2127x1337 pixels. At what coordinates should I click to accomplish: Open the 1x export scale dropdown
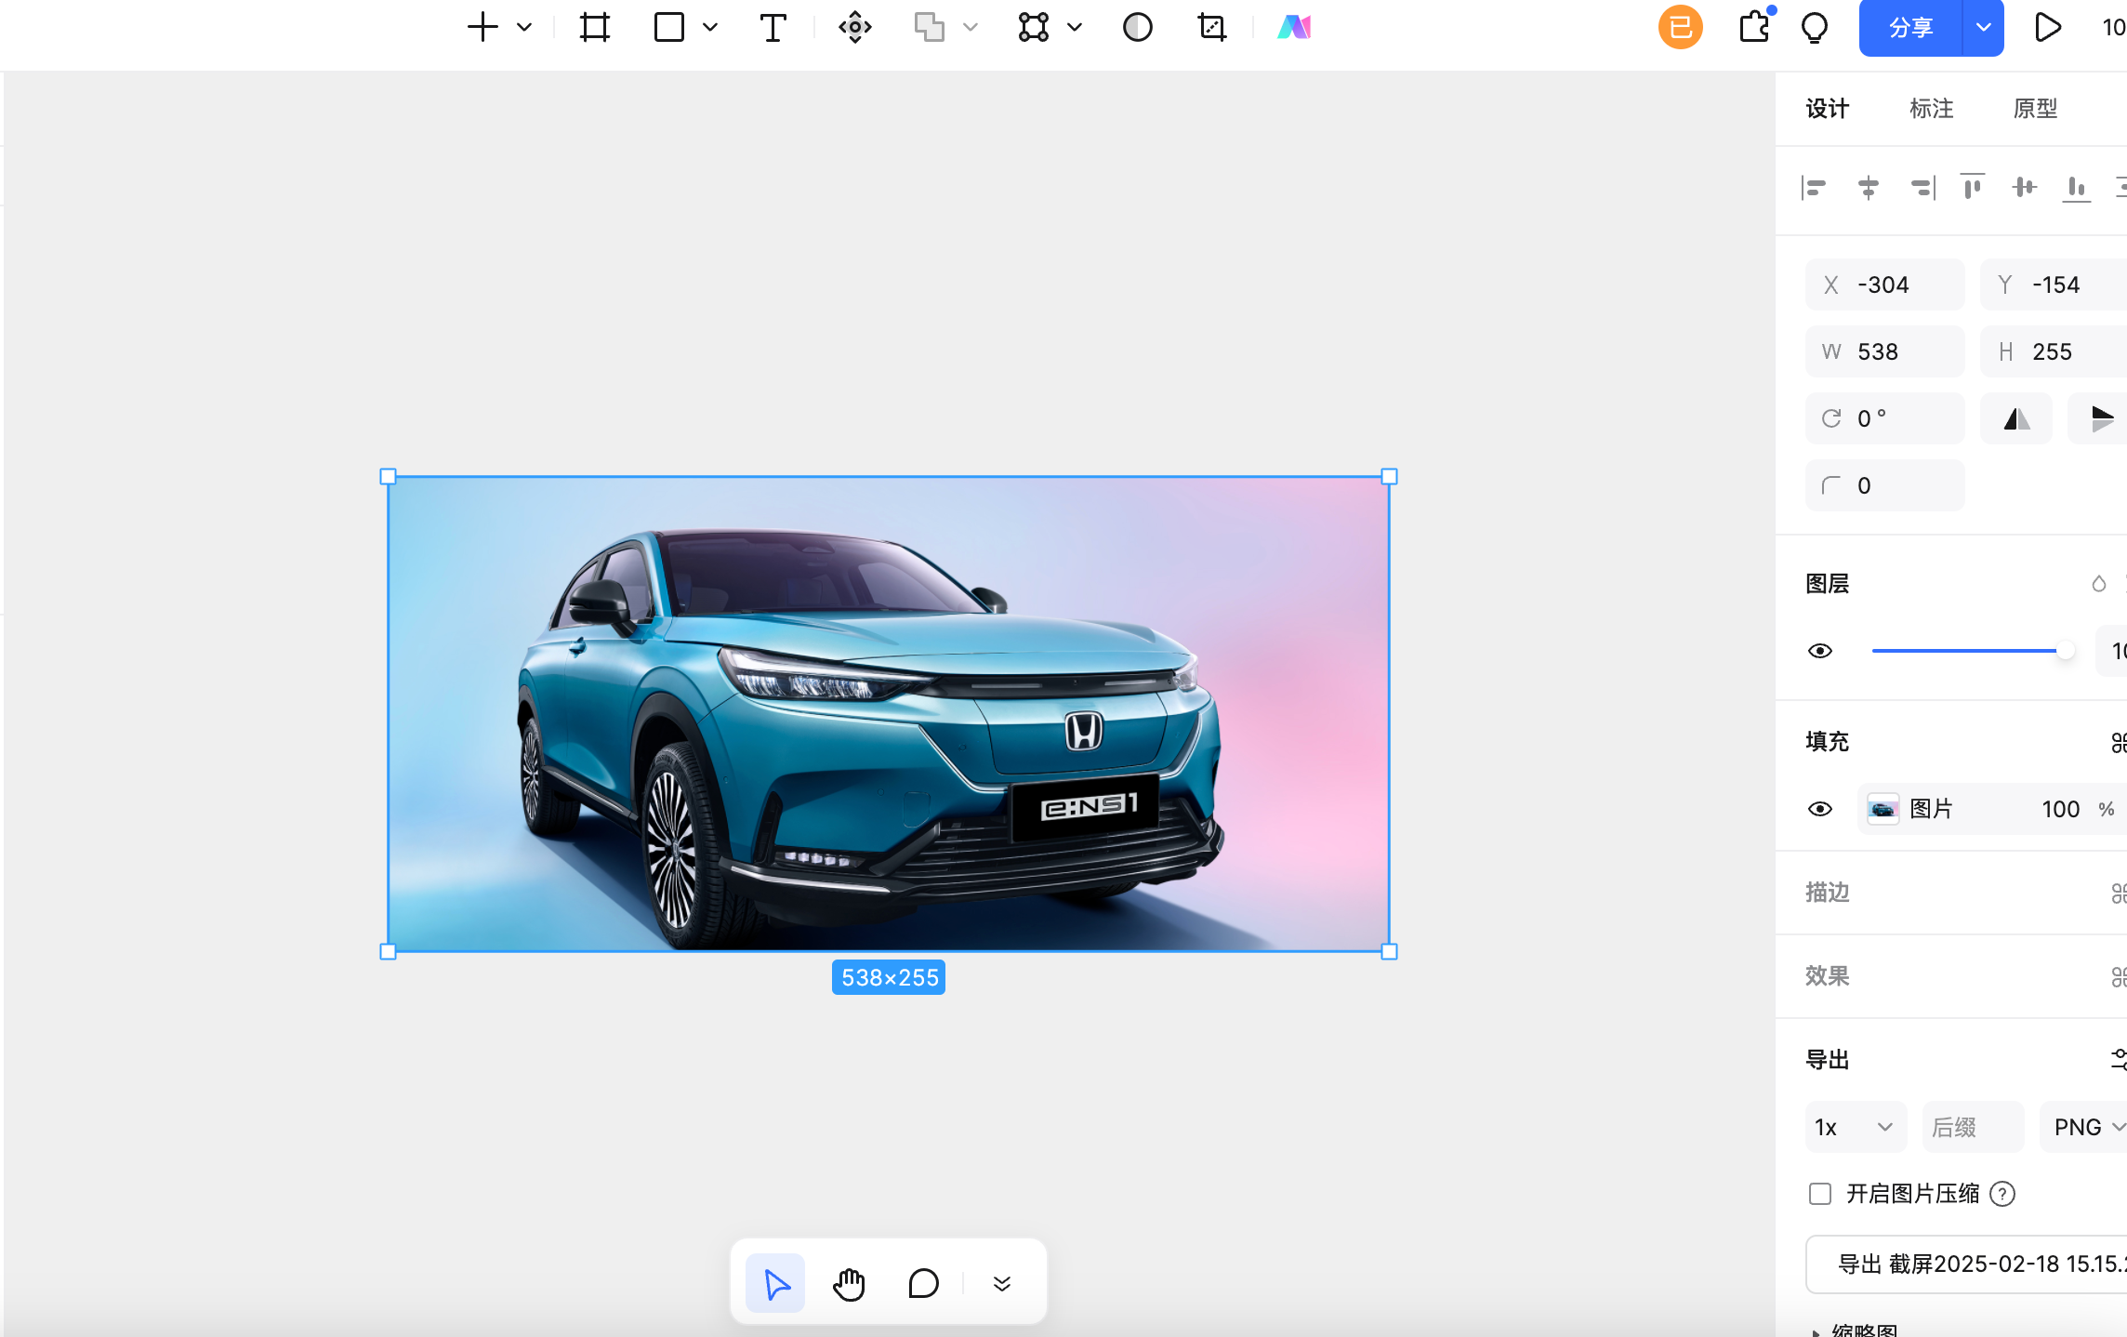pyautogui.click(x=1856, y=1127)
